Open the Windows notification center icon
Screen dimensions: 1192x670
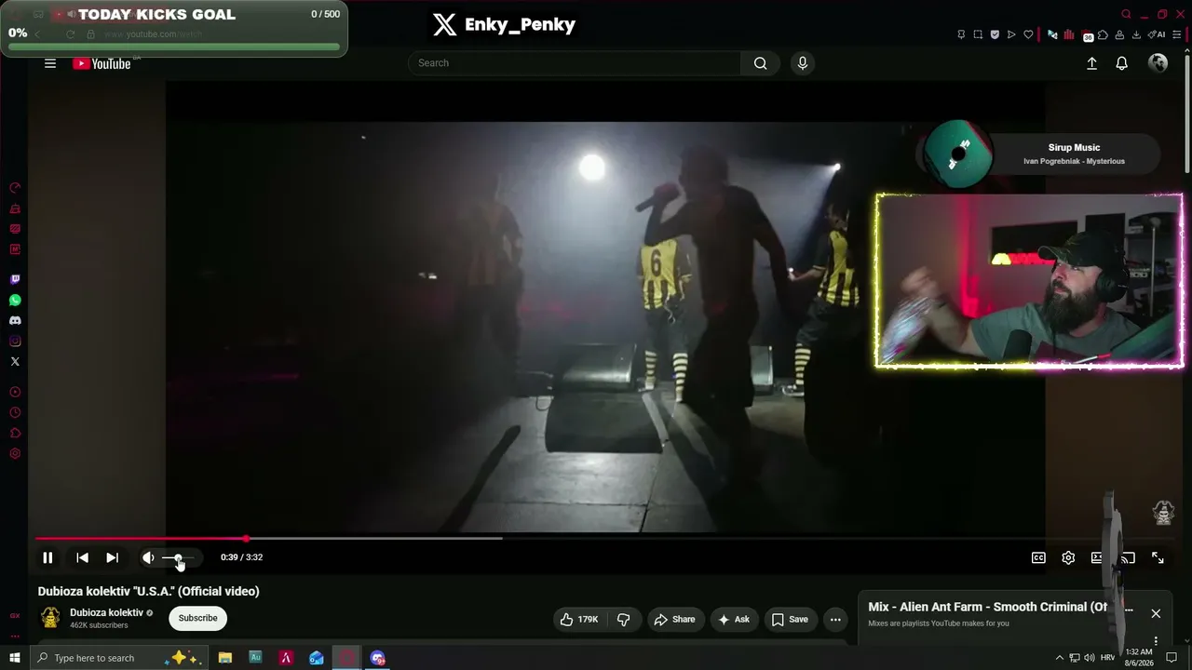point(1172,658)
